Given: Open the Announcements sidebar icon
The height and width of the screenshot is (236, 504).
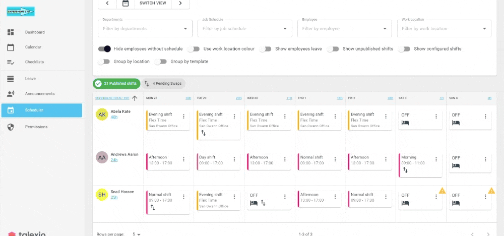Looking at the screenshot, I should [11, 94].
